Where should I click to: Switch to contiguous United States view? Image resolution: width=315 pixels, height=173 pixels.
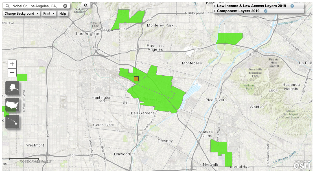coord(12,105)
